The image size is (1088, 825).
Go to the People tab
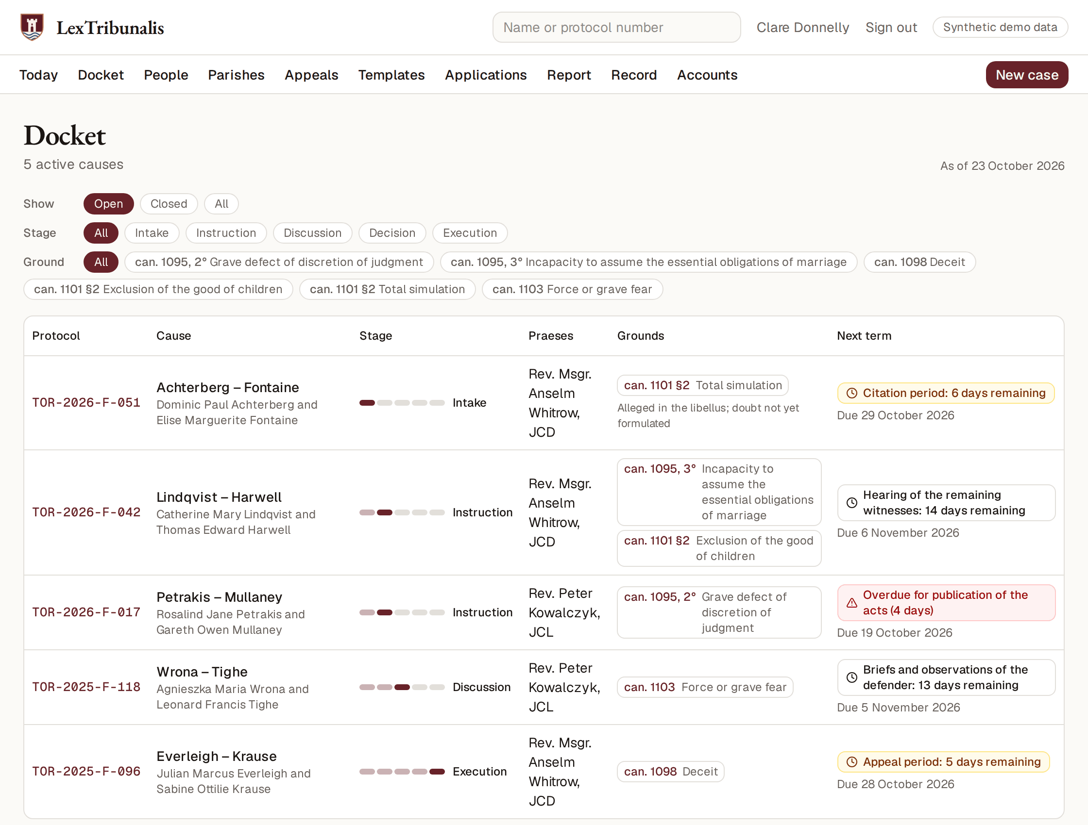click(x=166, y=75)
